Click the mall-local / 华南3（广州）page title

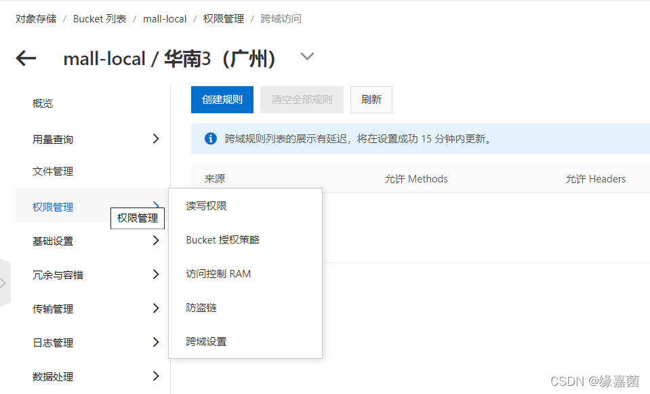(x=169, y=58)
